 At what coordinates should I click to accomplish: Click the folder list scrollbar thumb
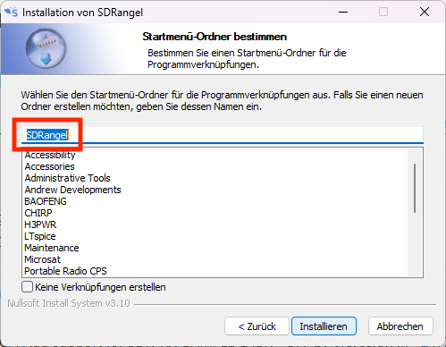pyautogui.click(x=415, y=188)
